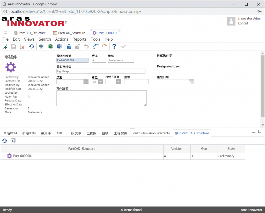Click the 零組件科號 Part-0000001 field
265x213 pixels.
point(72,60)
